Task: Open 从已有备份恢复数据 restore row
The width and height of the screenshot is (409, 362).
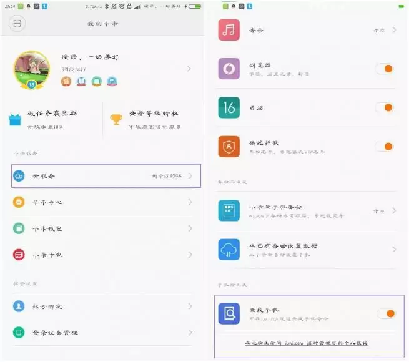Action: (x=307, y=249)
